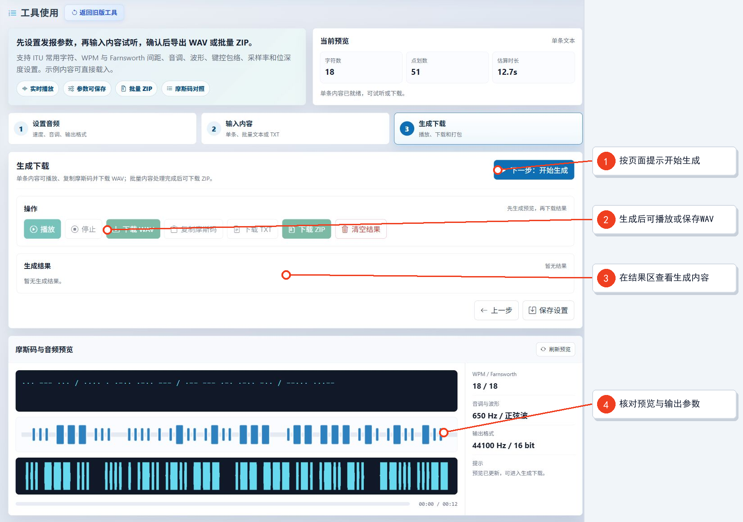The width and height of the screenshot is (743, 522).
Task: Click the refresh icon in 刷新预览
Action: (x=543, y=350)
